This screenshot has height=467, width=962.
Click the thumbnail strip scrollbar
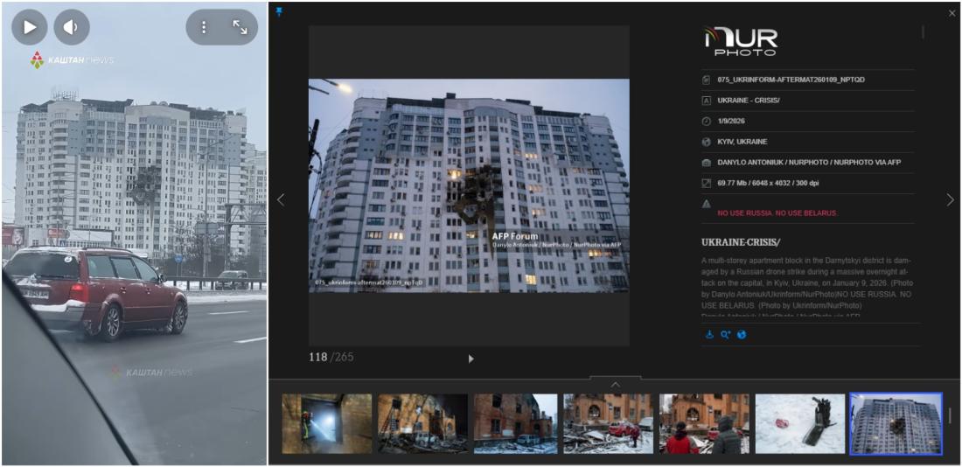951,416
